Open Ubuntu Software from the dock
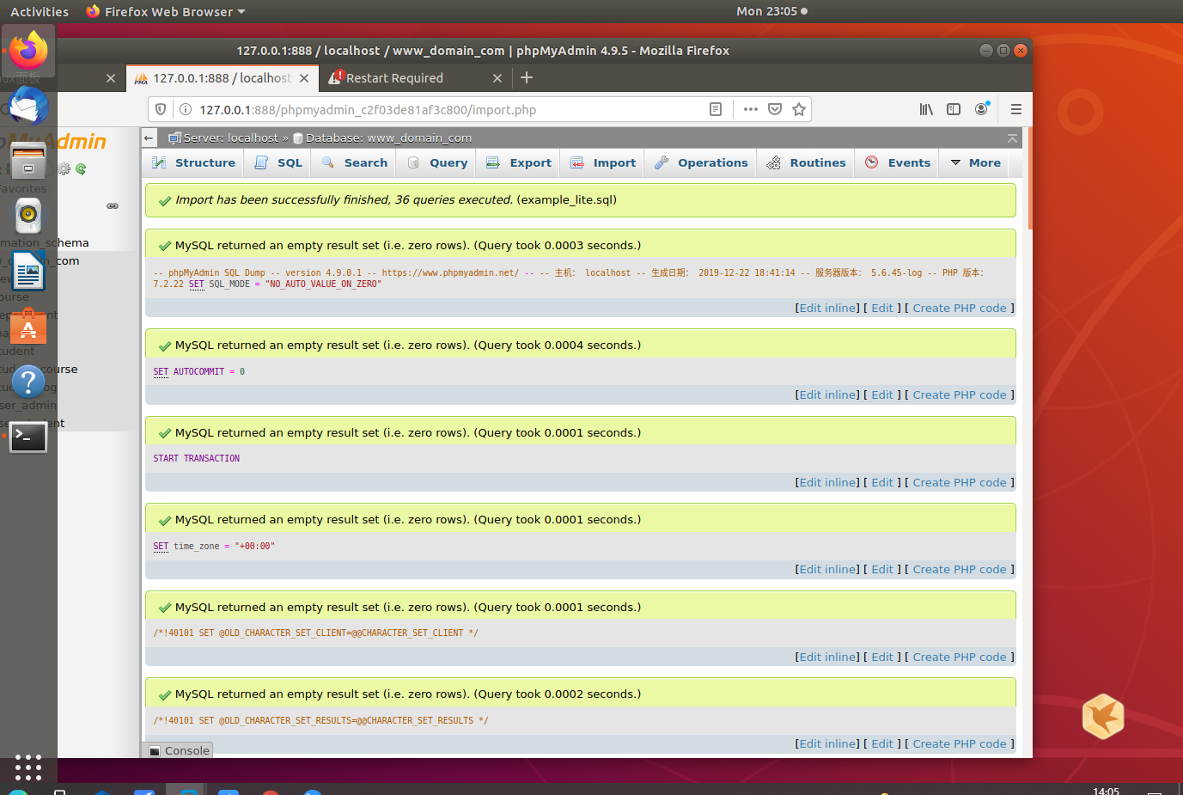This screenshot has height=795, width=1183. tap(28, 327)
